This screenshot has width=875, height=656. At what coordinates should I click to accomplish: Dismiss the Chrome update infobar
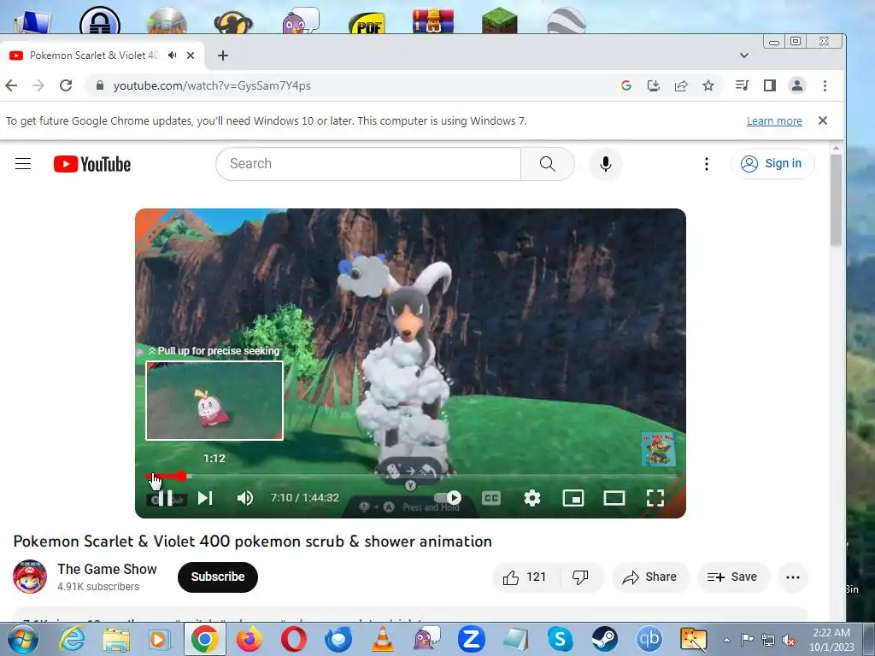pos(823,120)
